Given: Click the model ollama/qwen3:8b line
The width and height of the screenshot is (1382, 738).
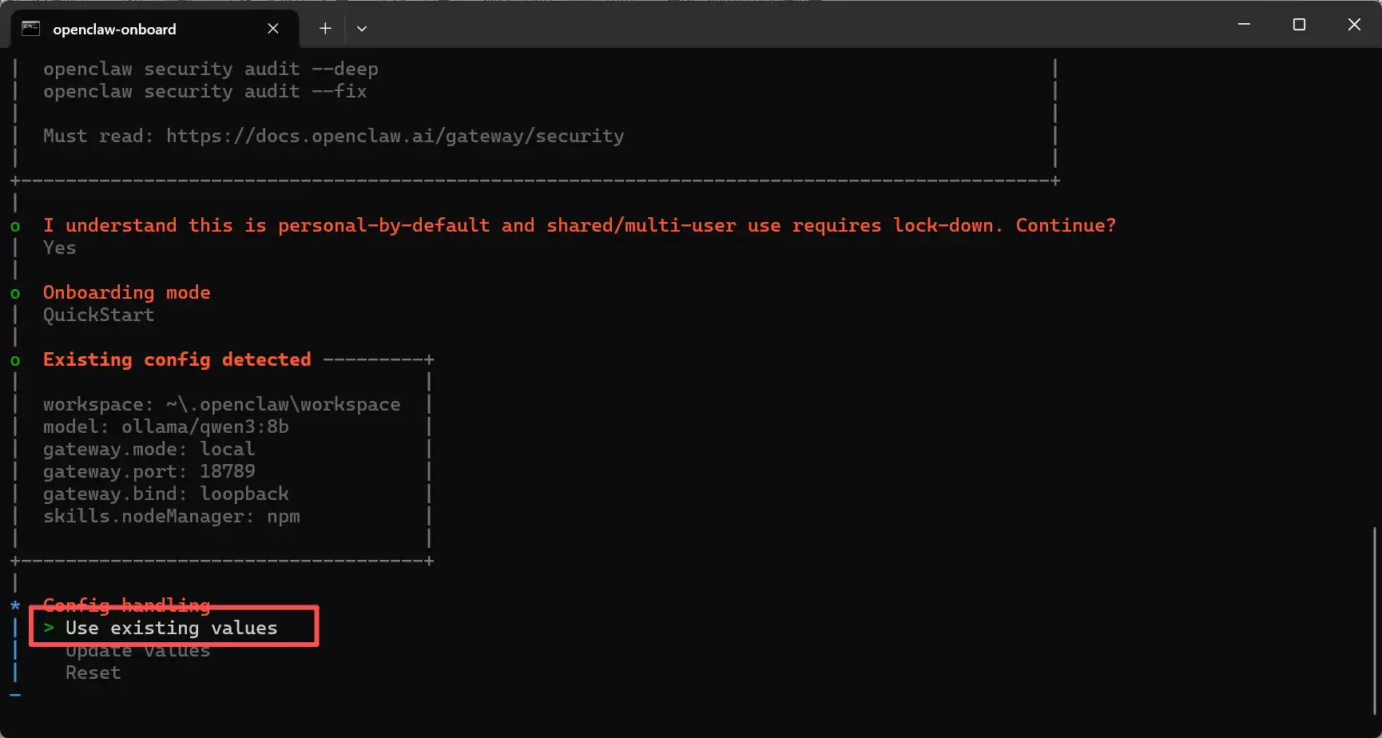Looking at the screenshot, I should click(x=165, y=427).
